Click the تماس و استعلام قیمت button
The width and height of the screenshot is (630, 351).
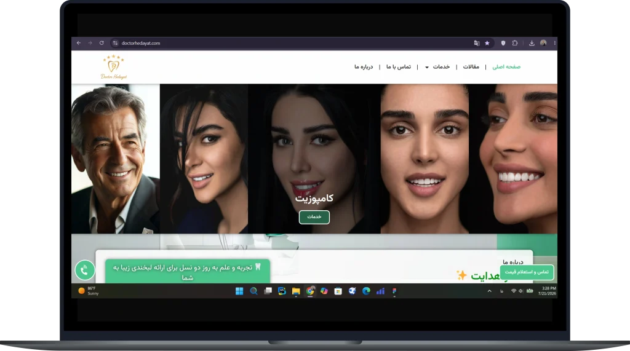pyautogui.click(x=527, y=272)
